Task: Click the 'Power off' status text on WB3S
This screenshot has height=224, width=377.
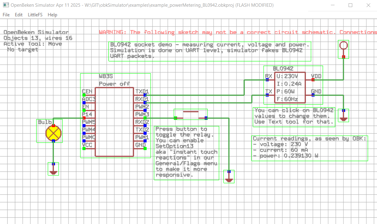Action: click(114, 84)
